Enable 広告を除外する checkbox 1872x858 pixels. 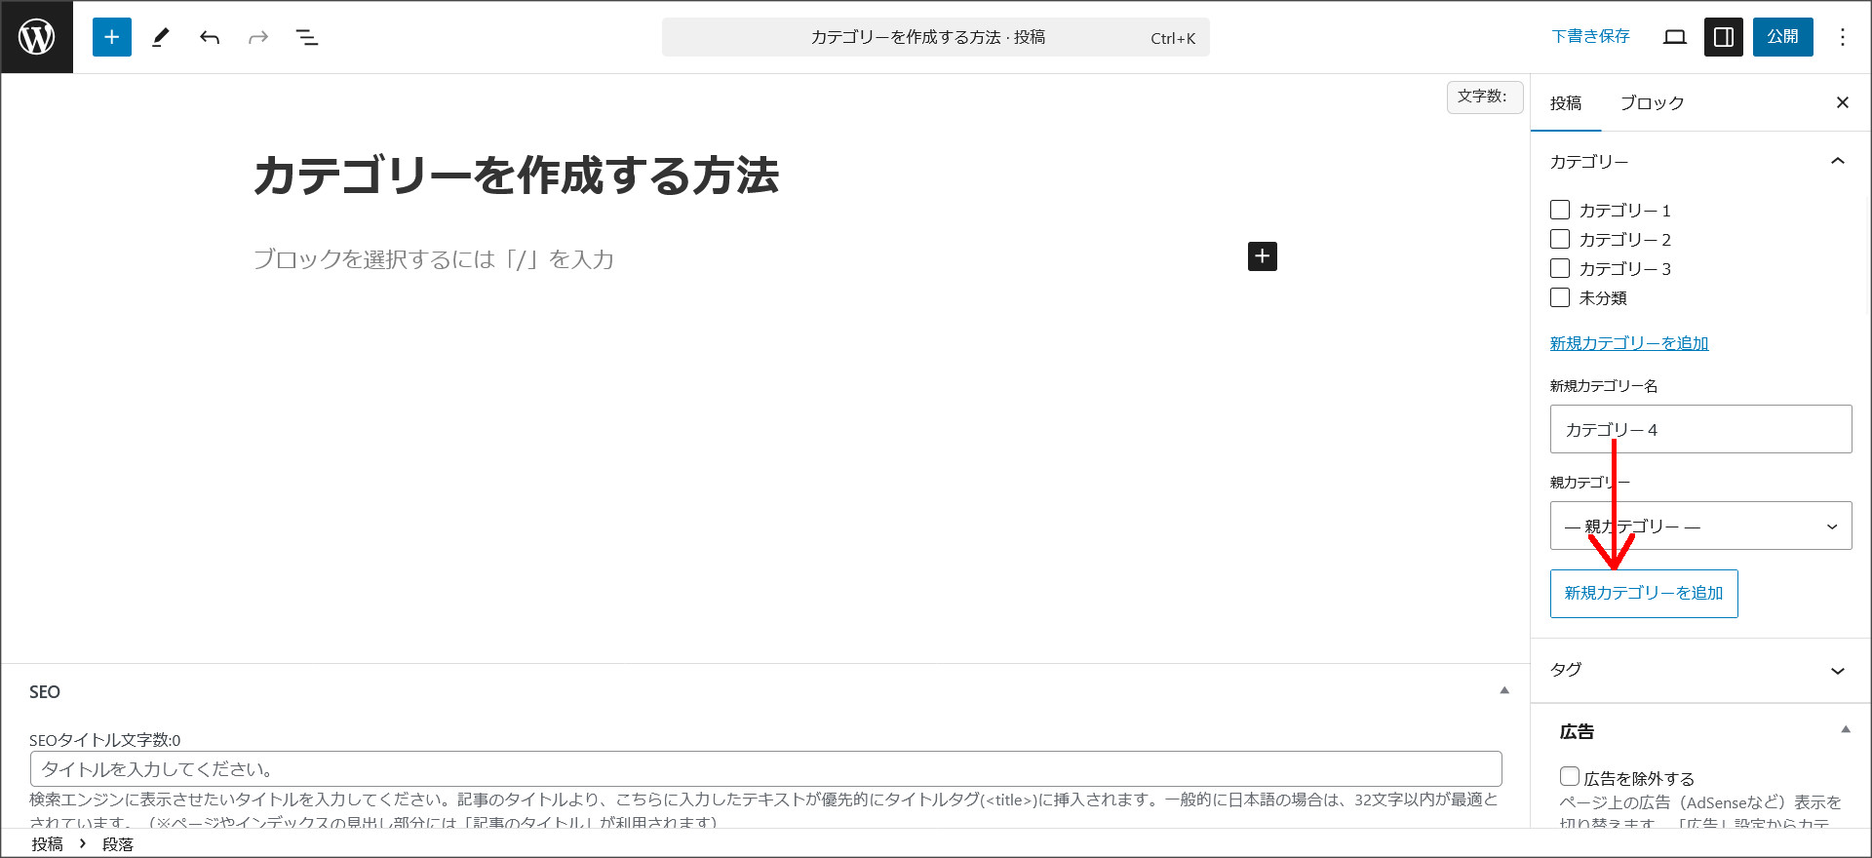[1570, 776]
